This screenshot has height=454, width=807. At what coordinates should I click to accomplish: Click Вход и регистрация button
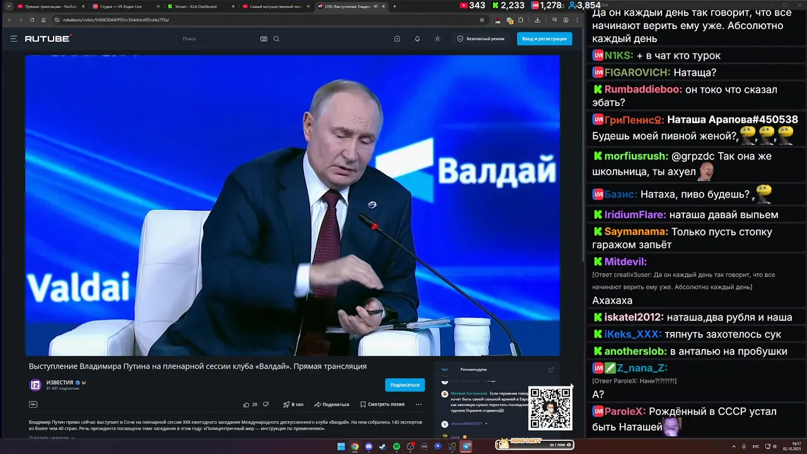click(544, 39)
